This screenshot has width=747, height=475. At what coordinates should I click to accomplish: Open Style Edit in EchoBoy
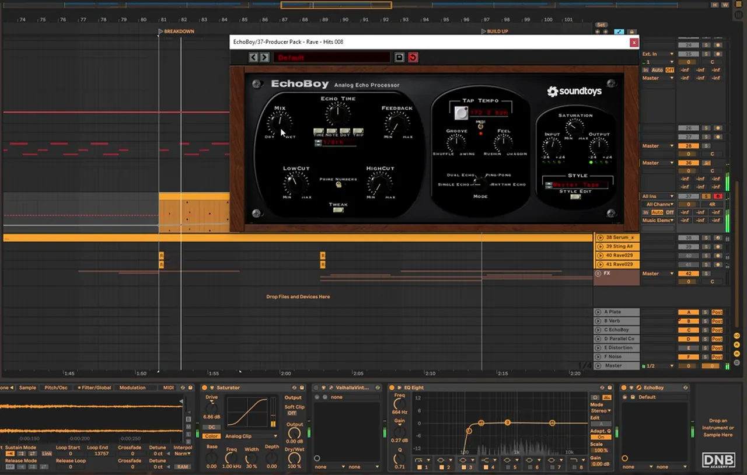point(575,197)
